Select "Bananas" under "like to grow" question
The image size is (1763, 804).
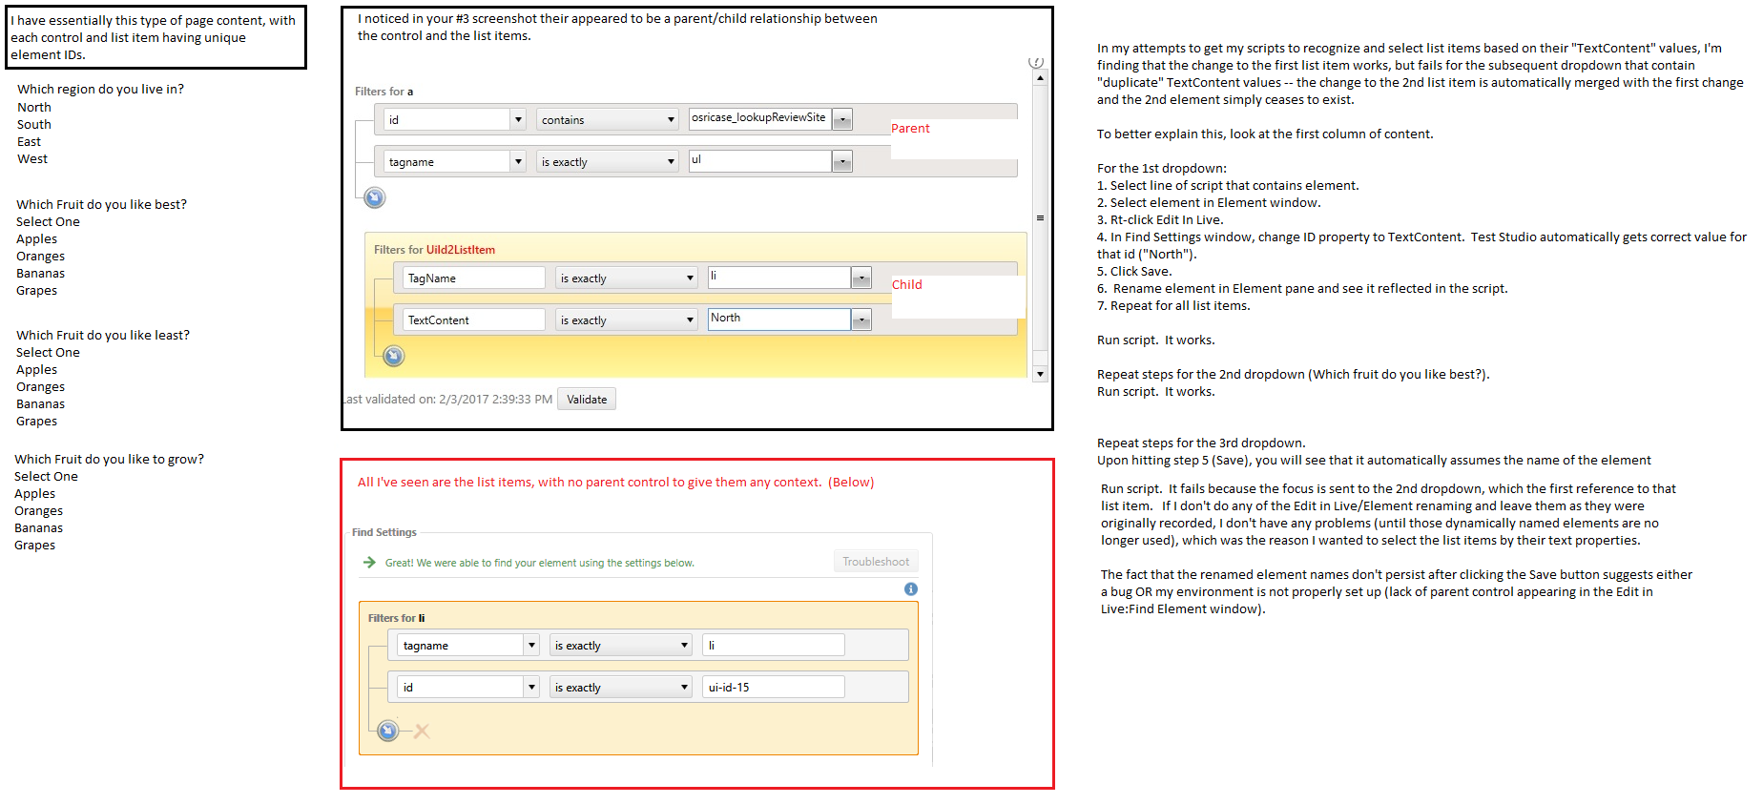[x=39, y=527]
